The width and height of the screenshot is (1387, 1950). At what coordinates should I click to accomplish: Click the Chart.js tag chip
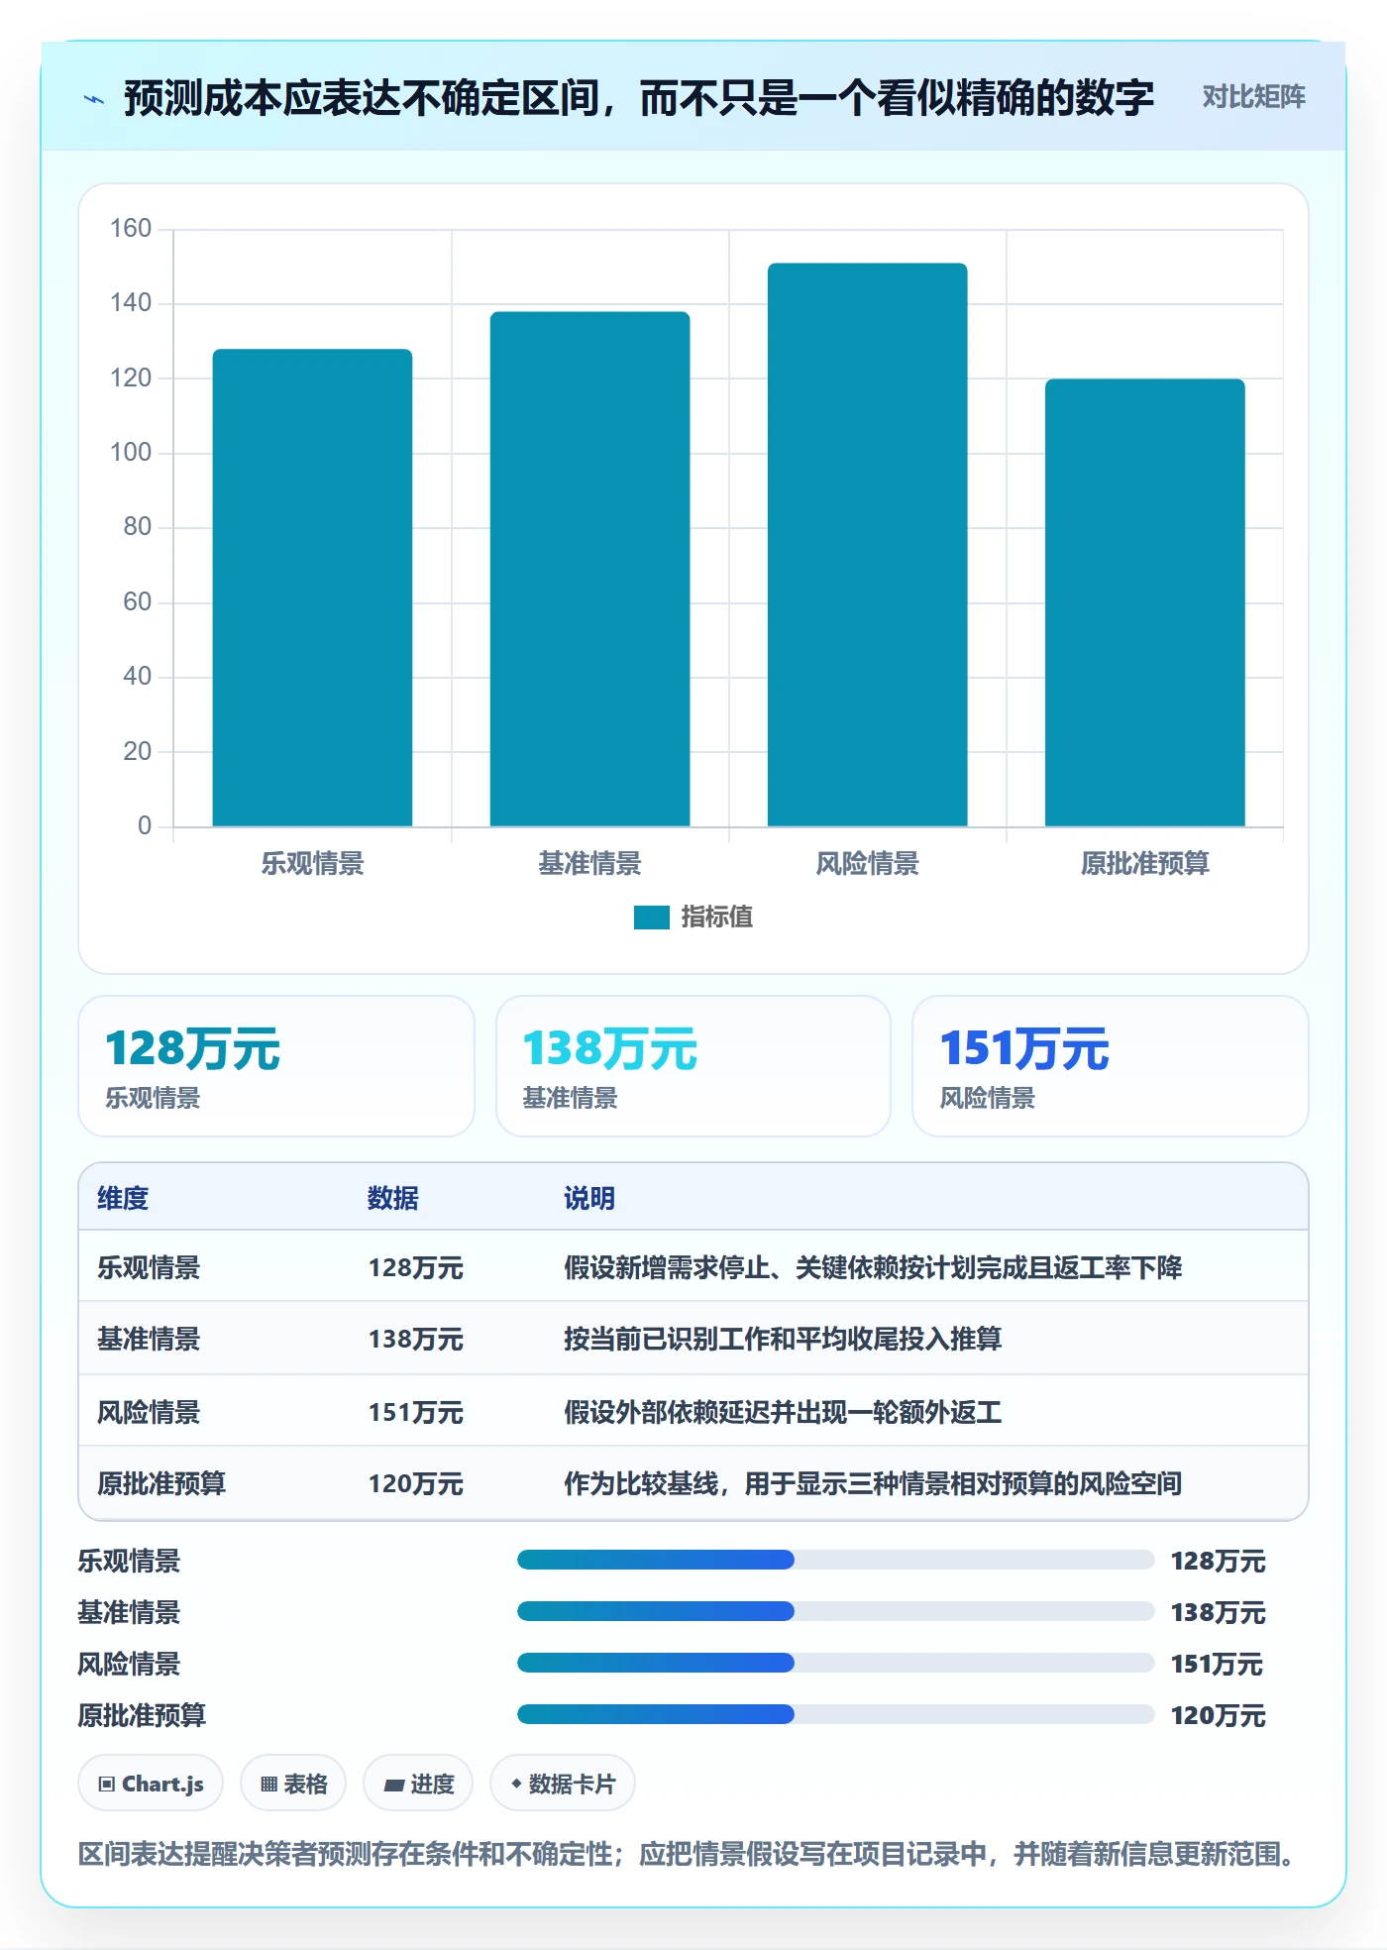tap(151, 1784)
